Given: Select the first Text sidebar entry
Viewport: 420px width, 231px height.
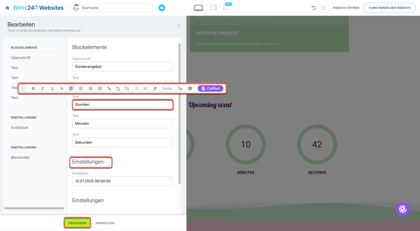Looking at the screenshot, I should tap(15, 68).
